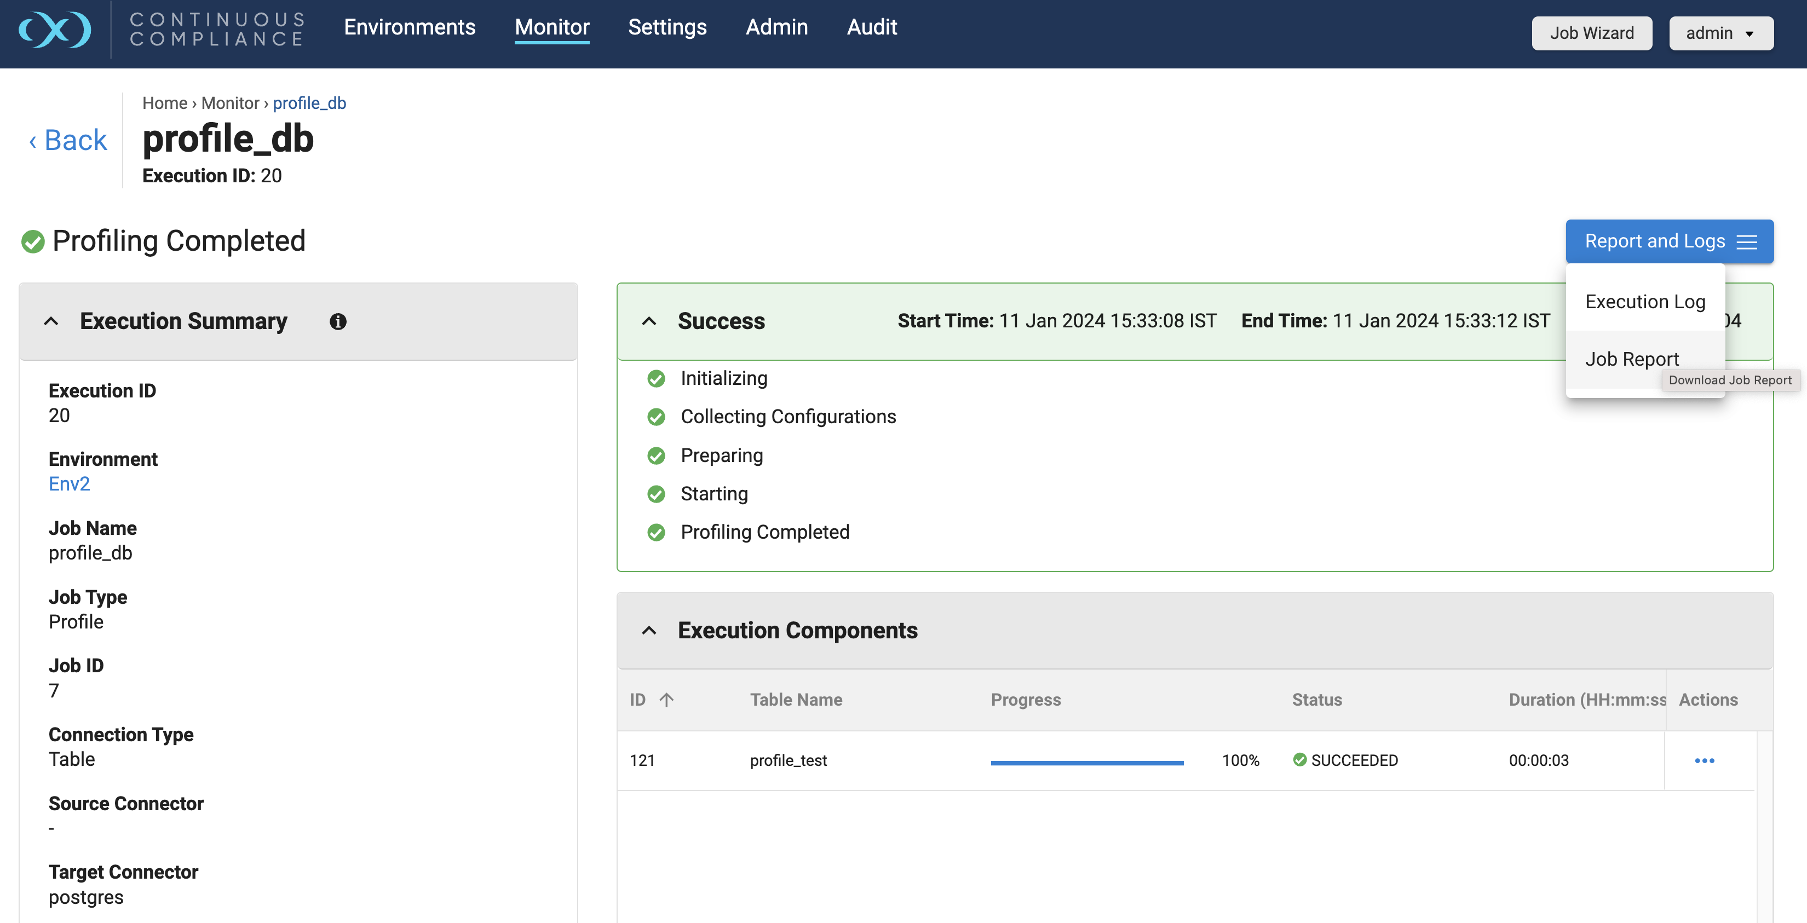Viewport: 1807px width, 923px height.
Task: Select Execution Log from the menu
Action: [1644, 302]
